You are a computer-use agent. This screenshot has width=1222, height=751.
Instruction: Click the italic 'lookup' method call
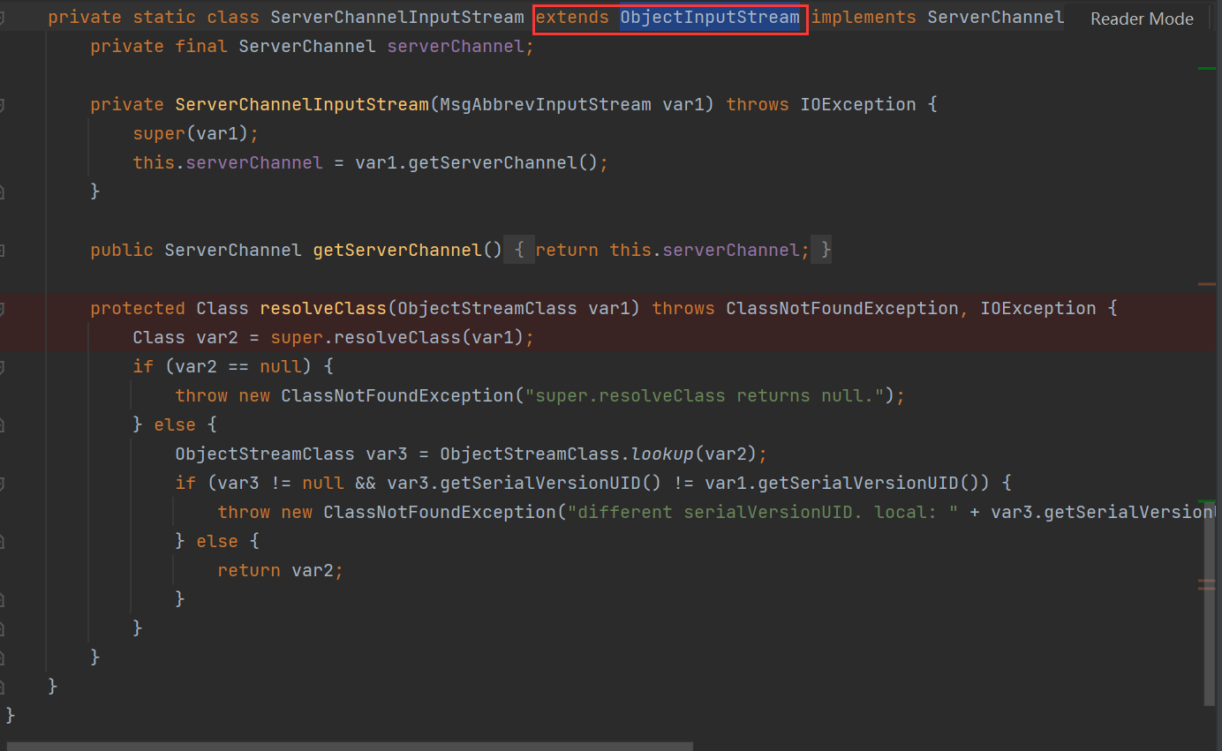(662, 454)
